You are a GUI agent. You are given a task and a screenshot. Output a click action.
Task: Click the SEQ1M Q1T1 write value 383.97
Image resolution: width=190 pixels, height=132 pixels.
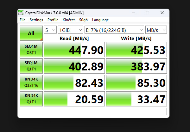(x=136, y=66)
